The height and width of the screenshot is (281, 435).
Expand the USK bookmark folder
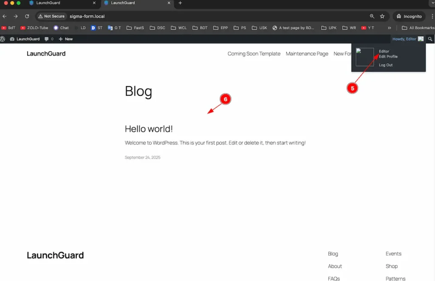click(x=260, y=28)
